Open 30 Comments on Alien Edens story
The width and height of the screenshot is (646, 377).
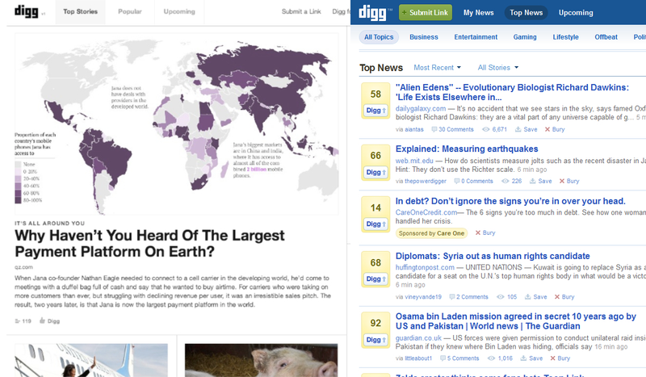pyautogui.click(x=452, y=129)
